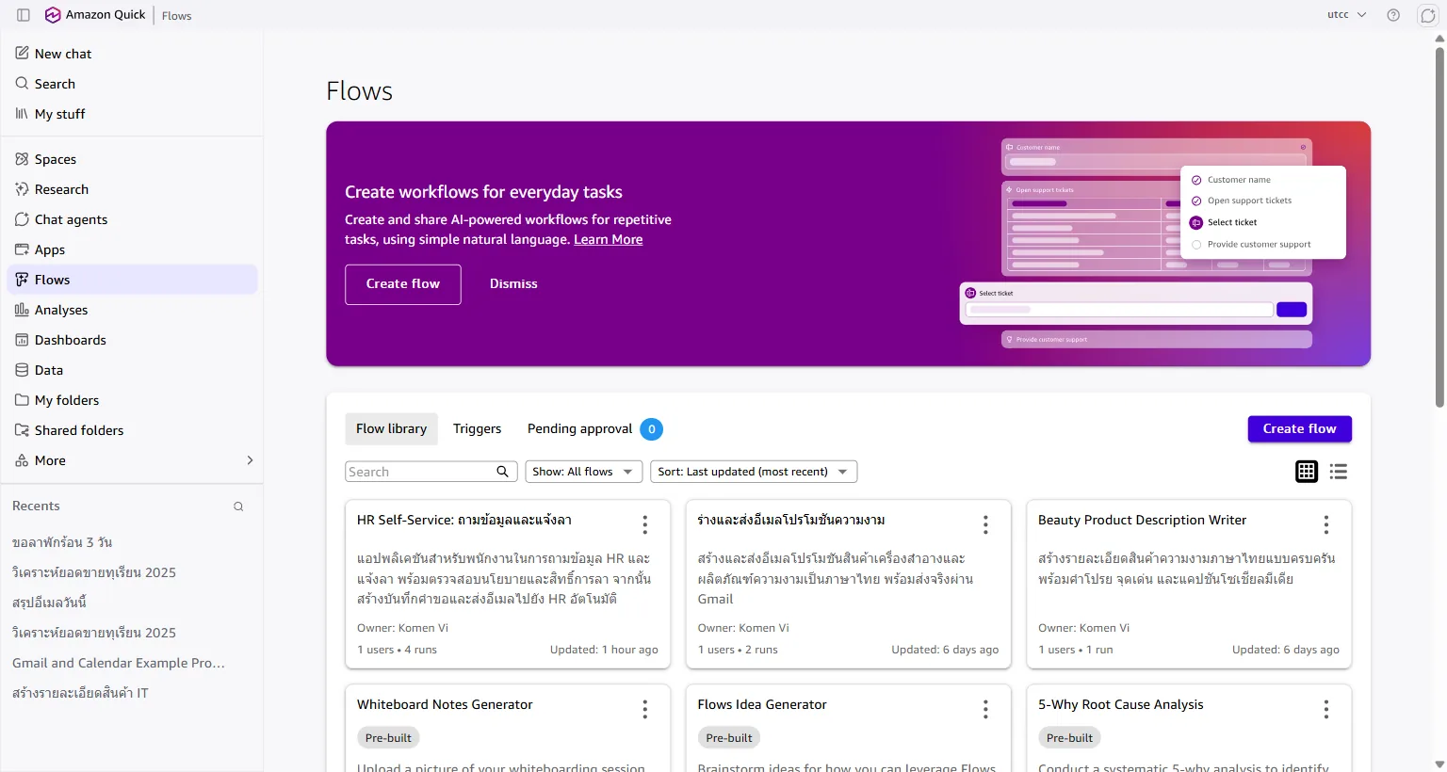Open options menu for Beauty Product Description Writer

[1325, 524]
